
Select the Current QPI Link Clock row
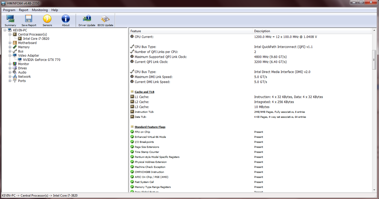coord(251,62)
